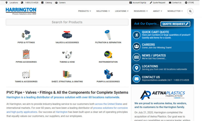202x121 pixels.
Task: Click the map pin icon beside Locations in top bar
Action: [7, 3]
